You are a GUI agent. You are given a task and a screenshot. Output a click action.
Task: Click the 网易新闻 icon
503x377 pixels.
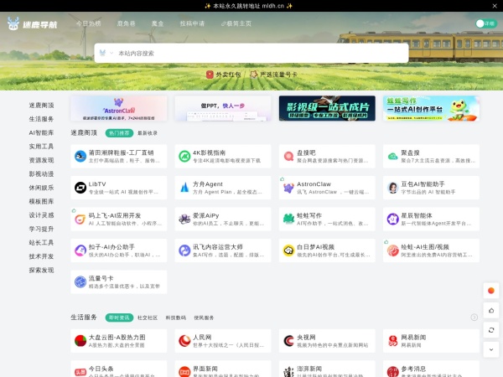coord(392,341)
